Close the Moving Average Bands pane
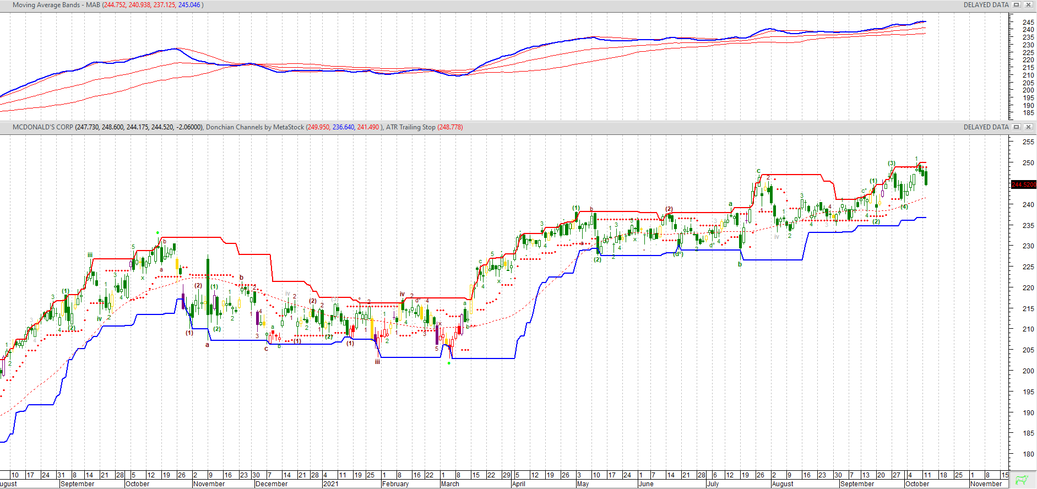The image size is (1037, 489). [x=1028, y=5]
